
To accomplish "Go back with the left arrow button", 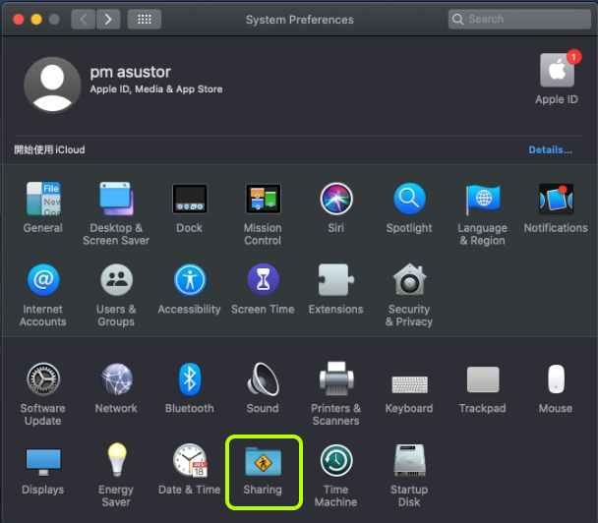I will click(x=84, y=19).
